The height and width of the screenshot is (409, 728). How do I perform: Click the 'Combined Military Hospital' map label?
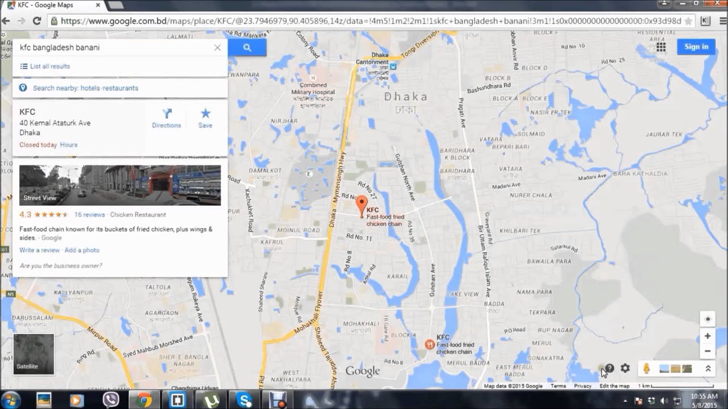(313, 88)
